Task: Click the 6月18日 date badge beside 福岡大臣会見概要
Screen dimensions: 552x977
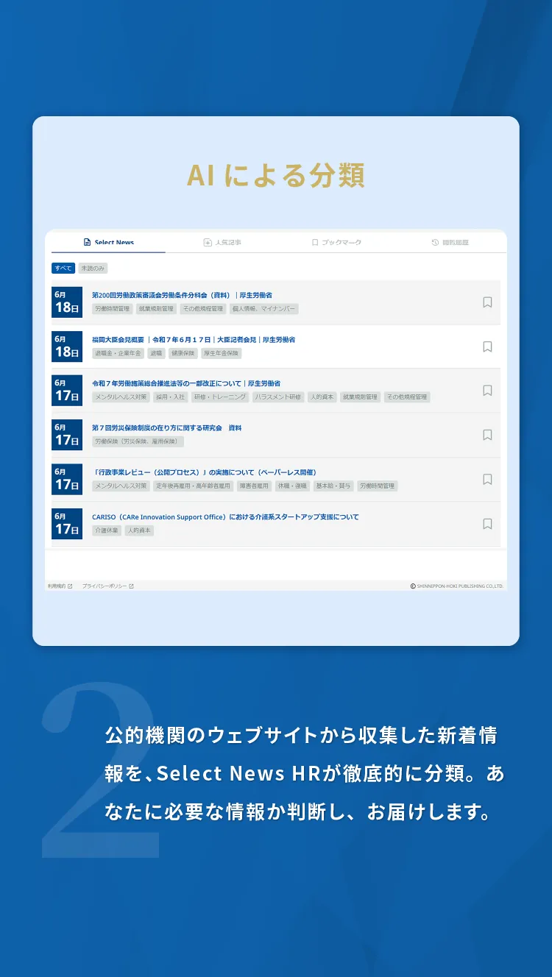Action: coord(67,347)
